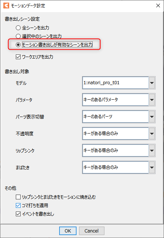Choose モーション書き出しが有効なシーンを出力 radio option

click(18, 45)
